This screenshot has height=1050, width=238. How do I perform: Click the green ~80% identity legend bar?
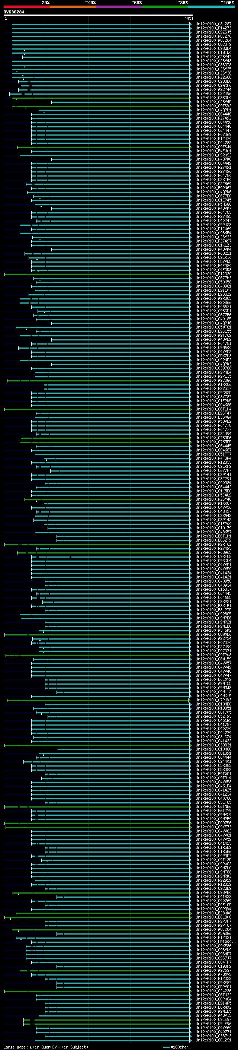[165, 7]
